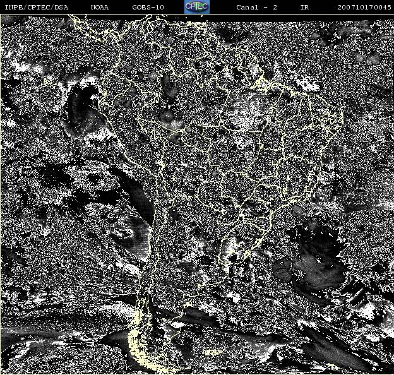This screenshot has width=394, height=375.
Task: Select the NOAA text in the header
Action: [100, 7]
